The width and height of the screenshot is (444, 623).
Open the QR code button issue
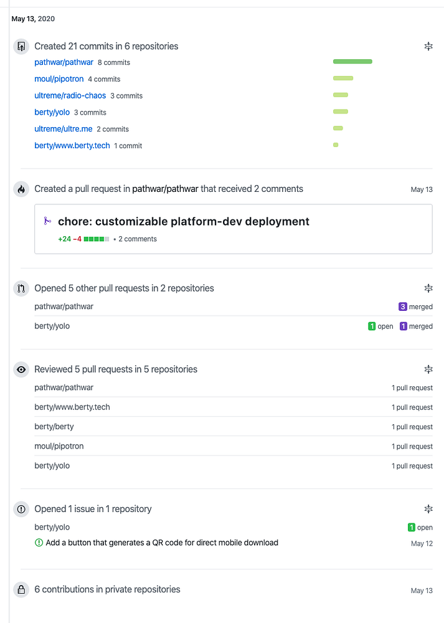pyautogui.click(x=162, y=543)
